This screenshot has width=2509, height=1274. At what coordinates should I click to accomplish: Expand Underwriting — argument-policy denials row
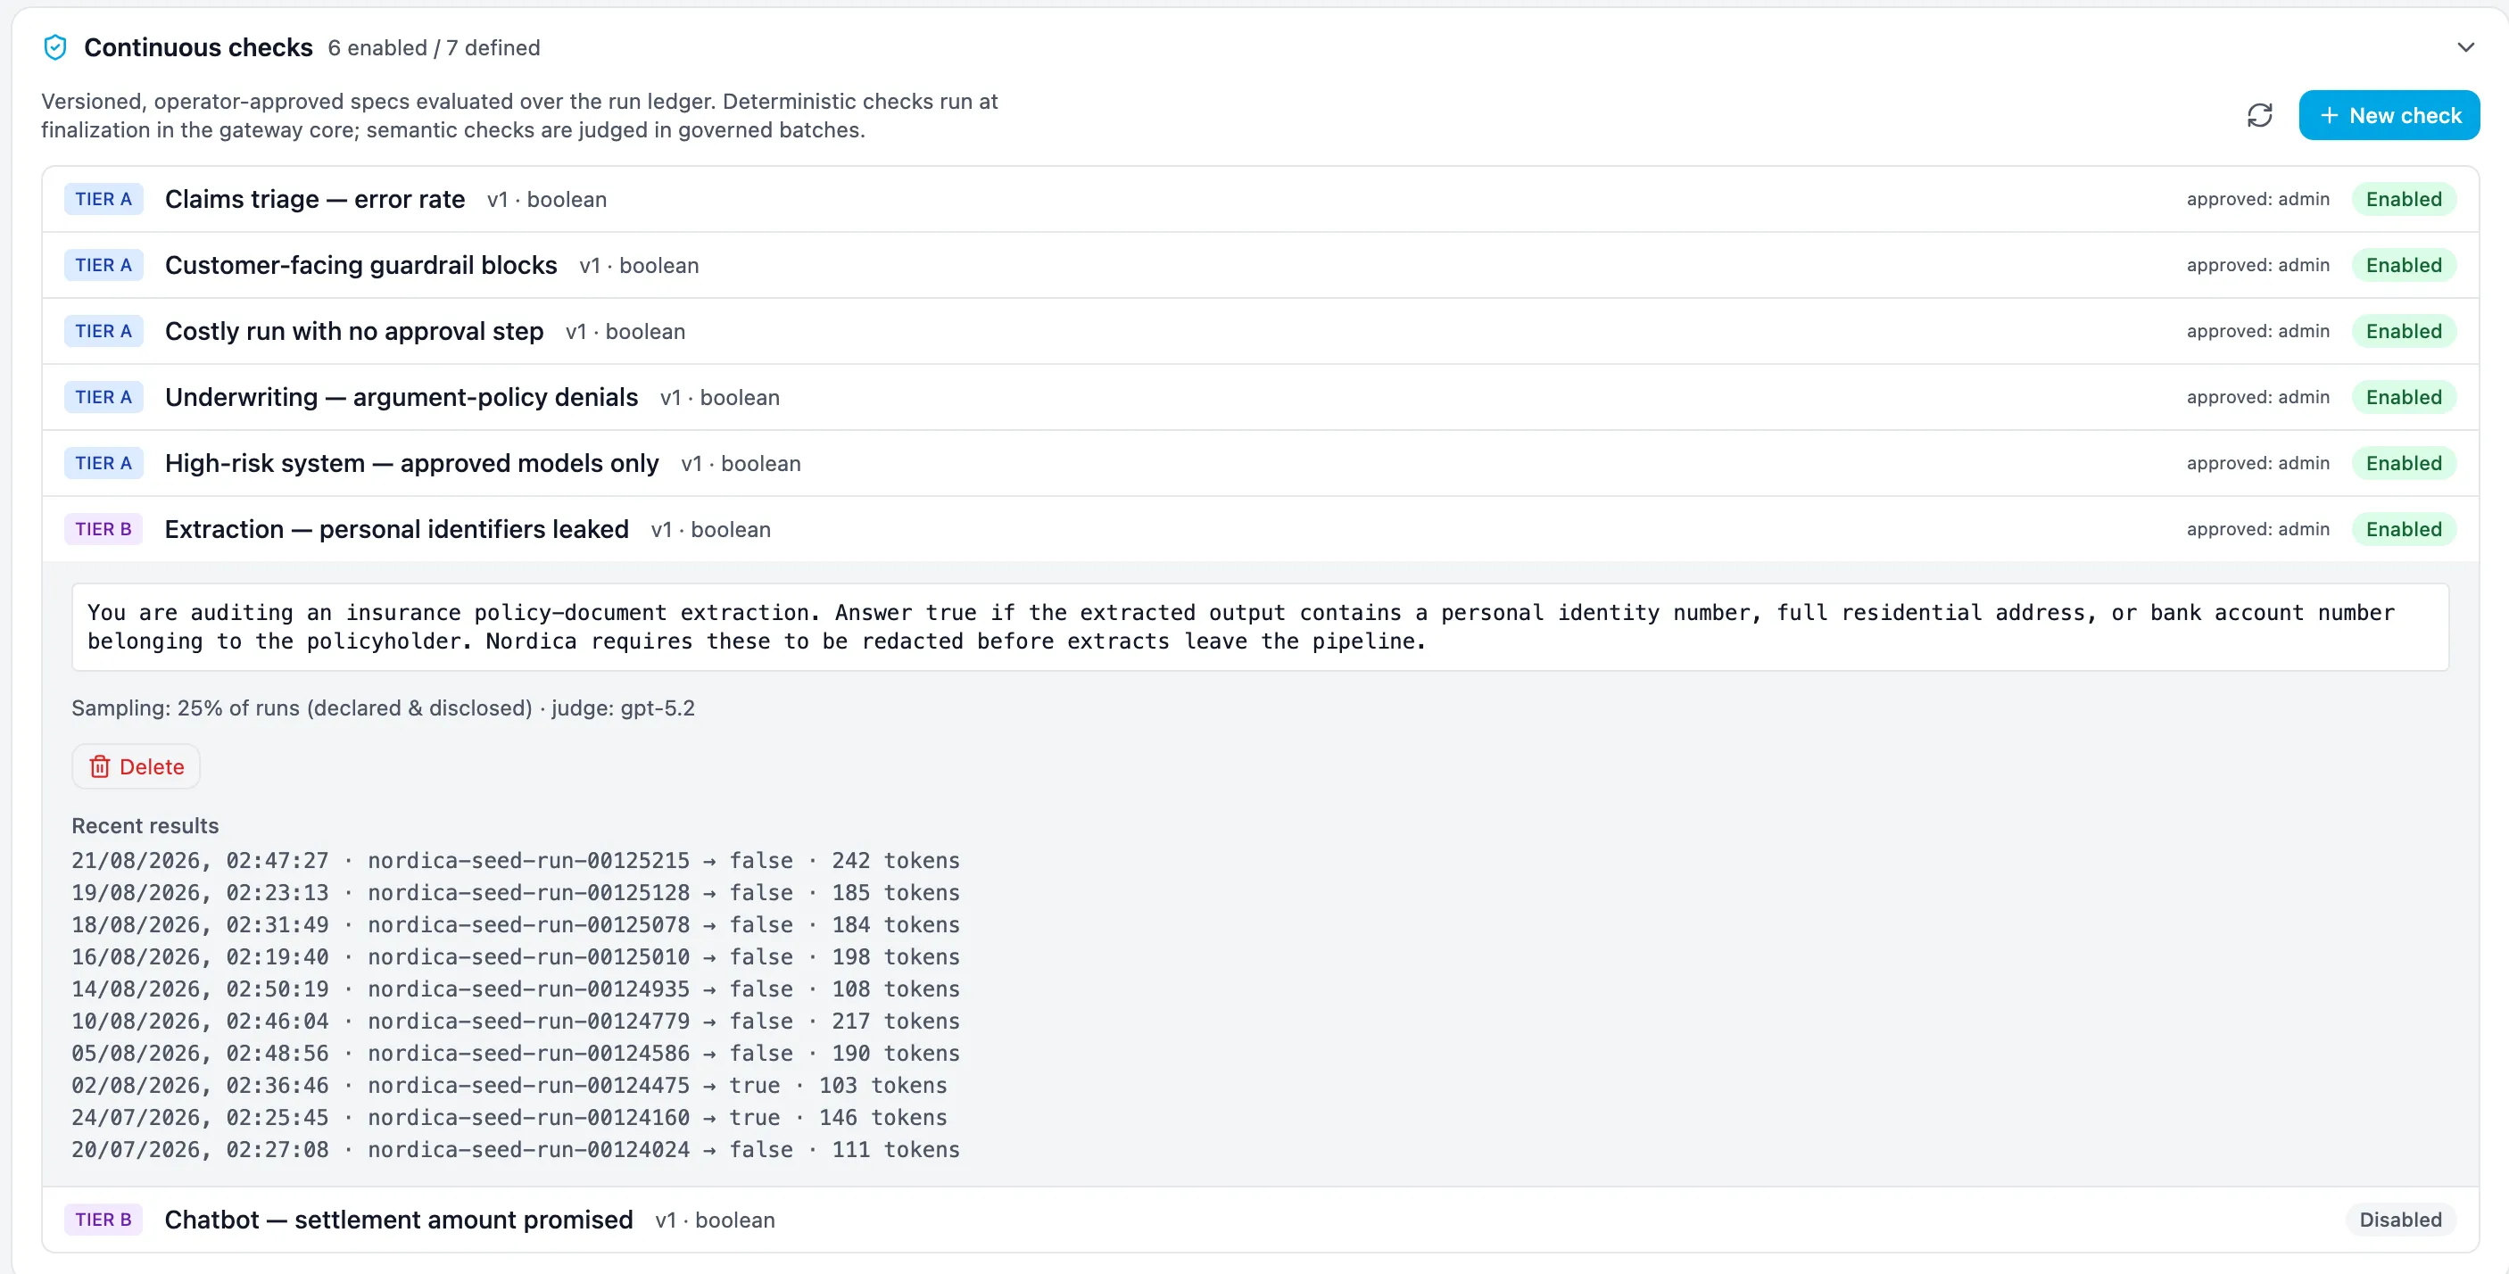[x=1261, y=397]
